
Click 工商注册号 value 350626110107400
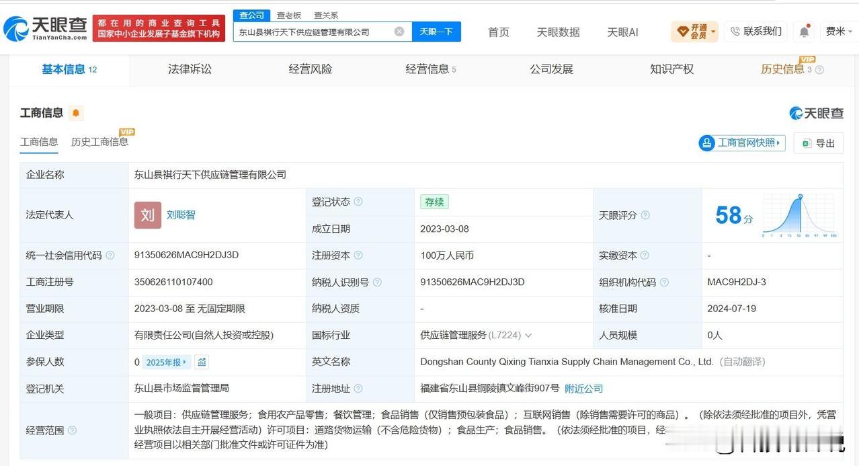tap(173, 282)
